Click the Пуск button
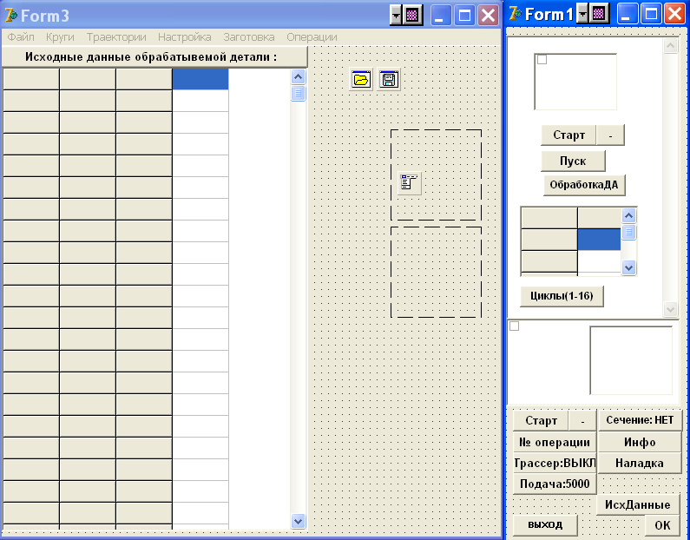This screenshot has height=540, width=690. [573, 161]
